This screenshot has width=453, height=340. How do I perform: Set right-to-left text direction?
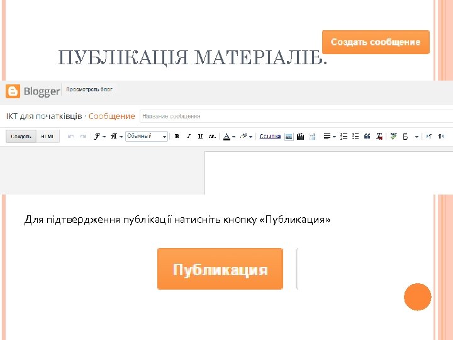point(441,137)
